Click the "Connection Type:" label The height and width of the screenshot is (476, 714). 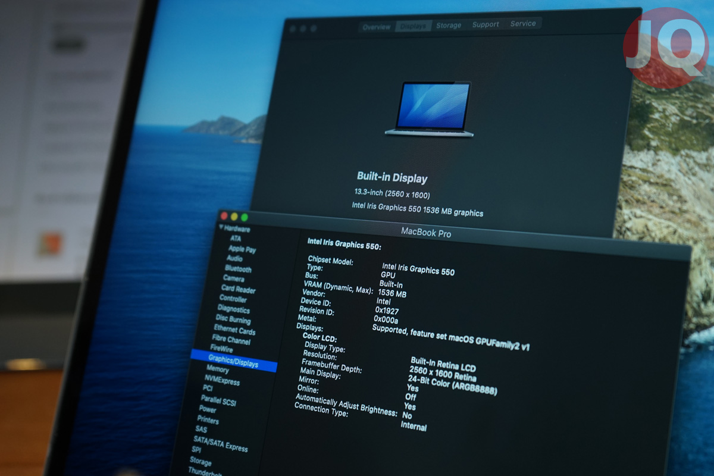[x=321, y=409]
